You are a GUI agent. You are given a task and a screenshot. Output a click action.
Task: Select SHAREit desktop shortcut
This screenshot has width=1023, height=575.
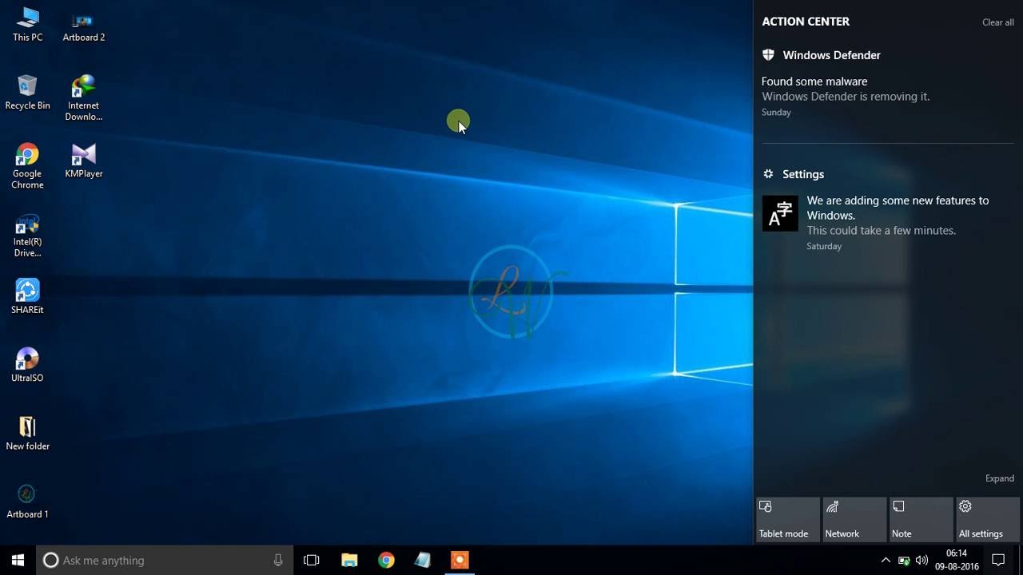27,296
